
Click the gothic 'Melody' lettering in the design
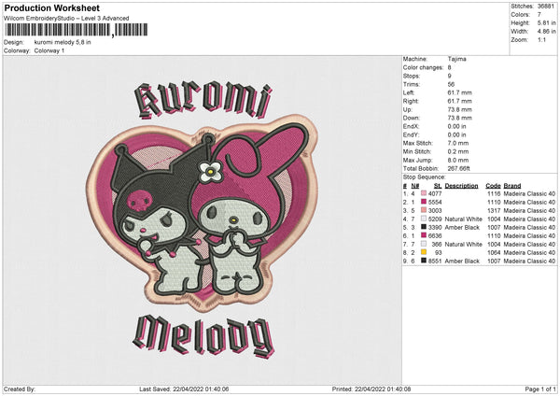tap(203, 336)
